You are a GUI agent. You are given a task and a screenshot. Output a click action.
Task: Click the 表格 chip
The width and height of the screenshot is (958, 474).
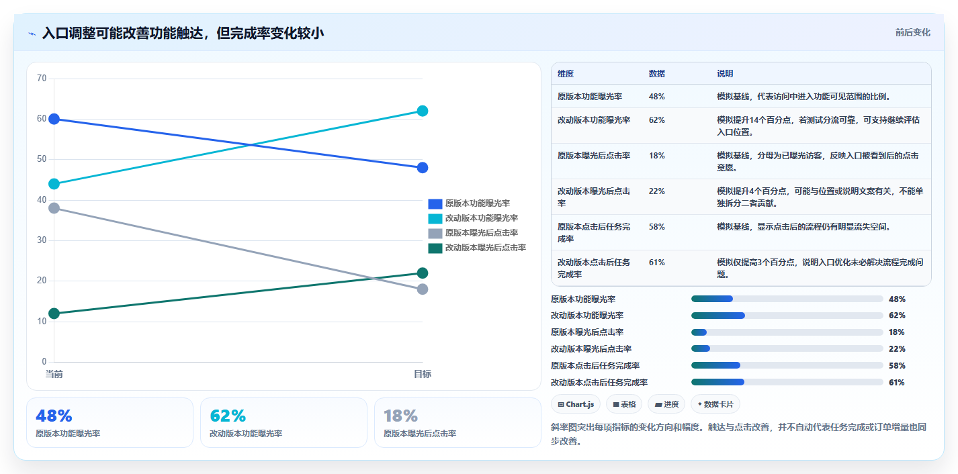pyautogui.click(x=624, y=404)
